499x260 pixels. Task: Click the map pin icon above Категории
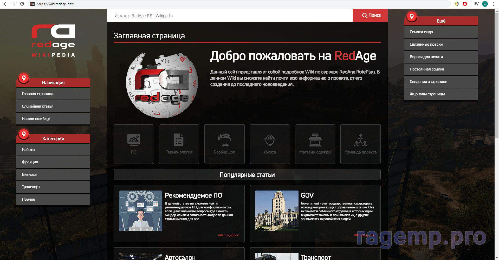(24, 134)
